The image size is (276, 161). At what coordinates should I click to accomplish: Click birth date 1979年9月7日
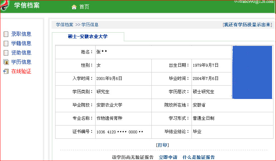pos(205,65)
